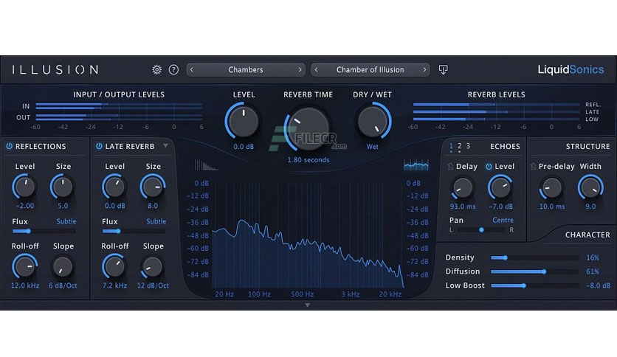
Task: Click the preset save/download icon
Action: pos(443,69)
